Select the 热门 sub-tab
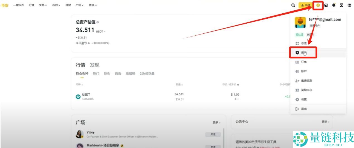The image size is (354, 148). point(96,74)
